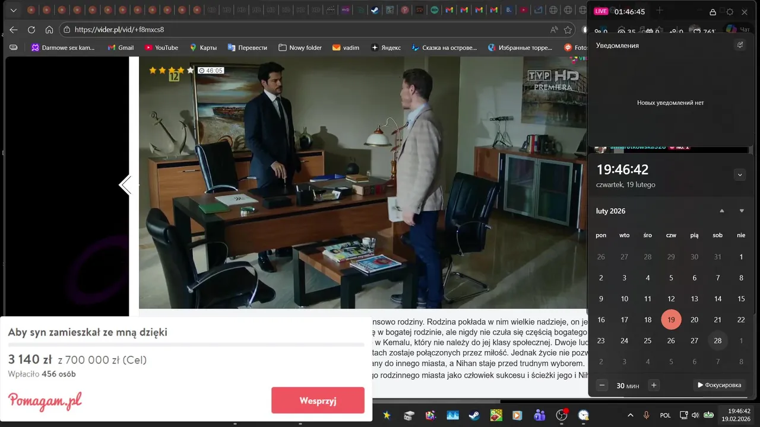Click the left arrow beside the video
The height and width of the screenshot is (427, 760).
125,186
